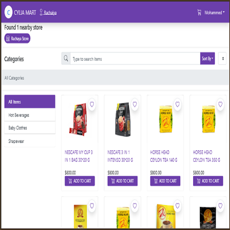Click the location pin icon beside Rachaiya

pyautogui.click(x=41, y=12)
